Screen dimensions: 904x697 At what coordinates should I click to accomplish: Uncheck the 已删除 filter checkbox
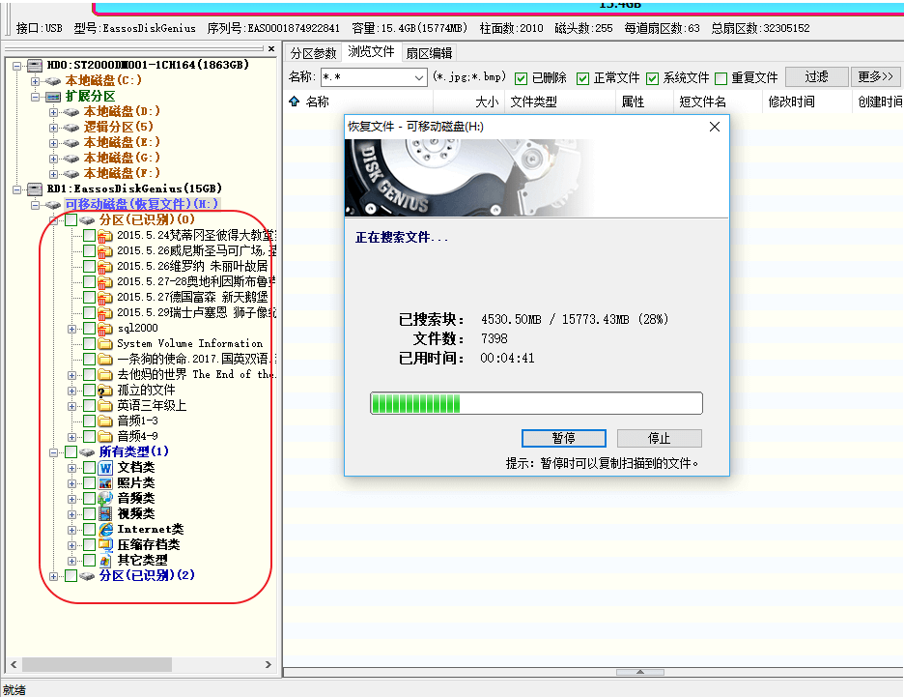[x=522, y=78]
